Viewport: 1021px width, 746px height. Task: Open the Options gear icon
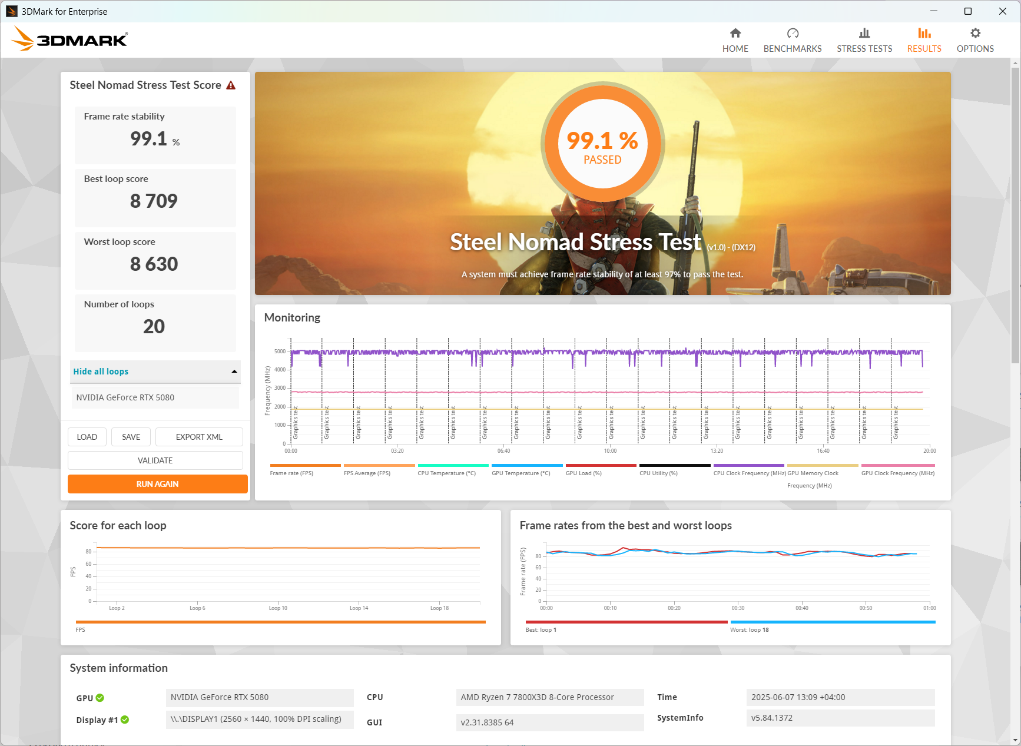coord(975,33)
